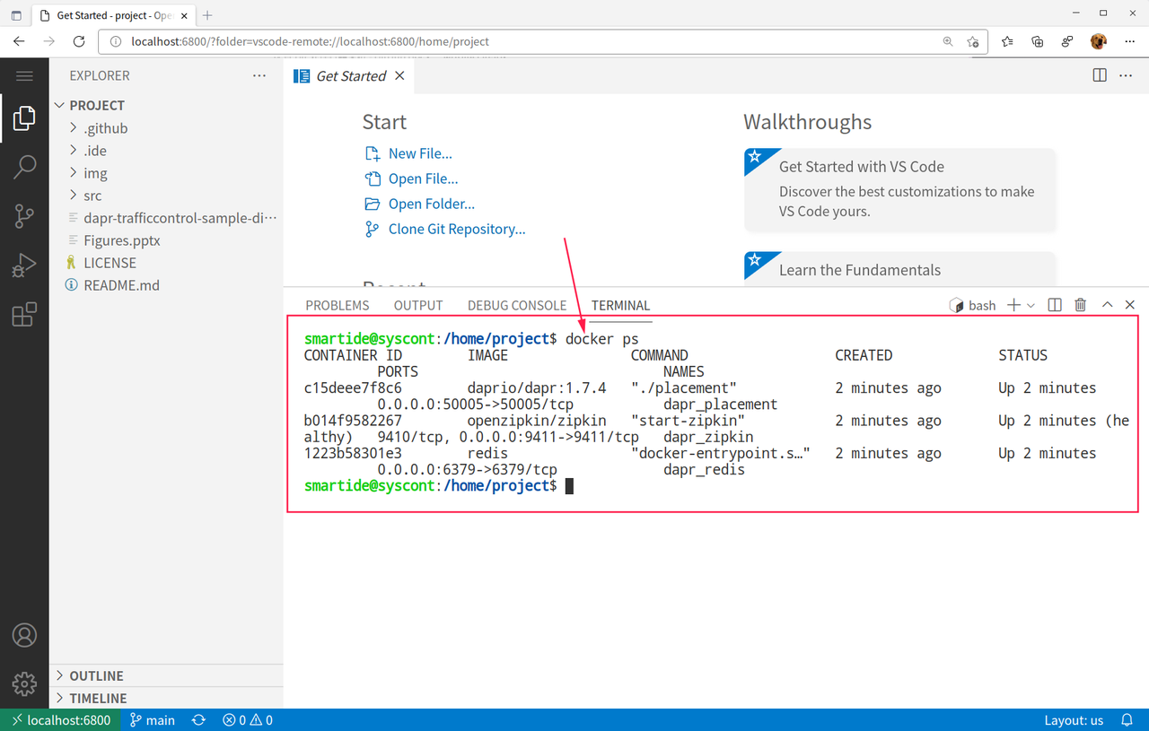Open notifications bell in status bar

click(1127, 719)
